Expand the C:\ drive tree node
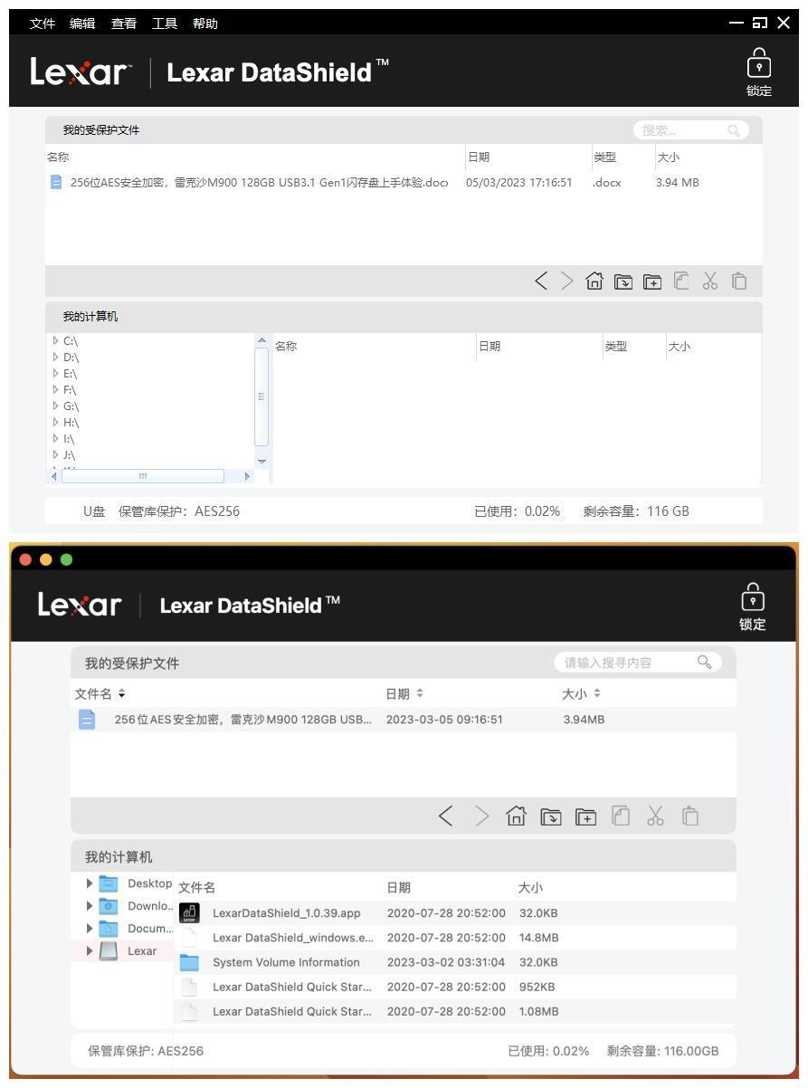The height and width of the screenshot is (1088, 808). [55, 341]
